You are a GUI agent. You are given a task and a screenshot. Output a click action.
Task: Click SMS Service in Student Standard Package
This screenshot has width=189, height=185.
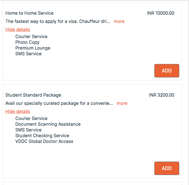click(28, 130)
